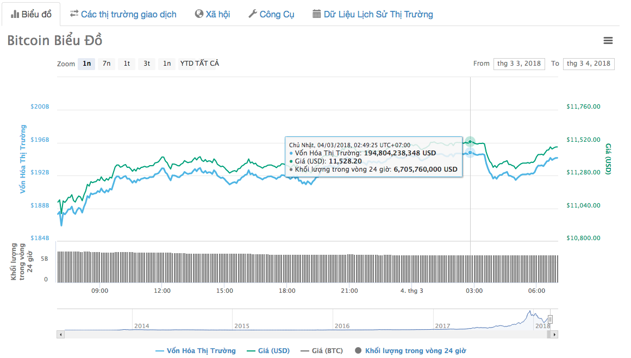Click the 12:00 time axis label
The width and height of the screenshot is (631, 358).
pos(162,291)
